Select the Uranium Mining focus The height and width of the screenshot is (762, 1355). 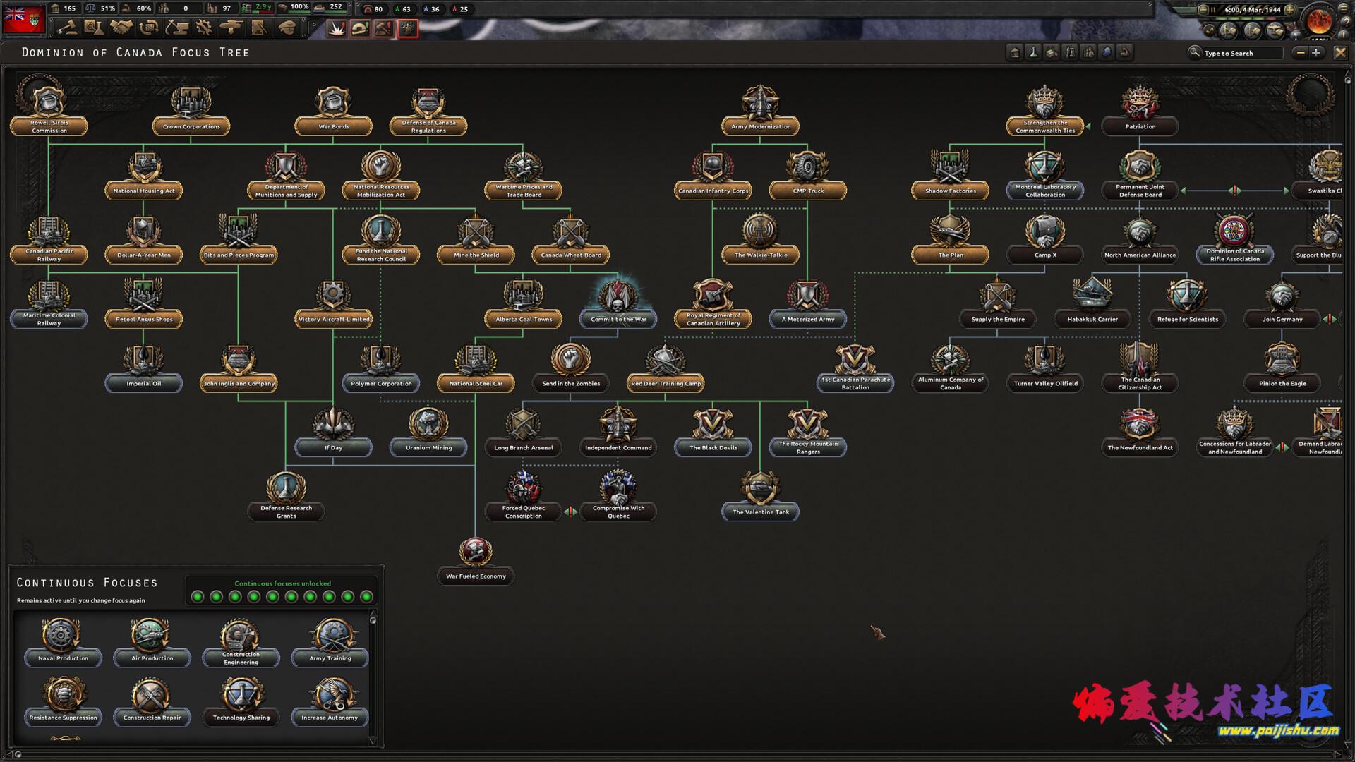coord(428,433)
